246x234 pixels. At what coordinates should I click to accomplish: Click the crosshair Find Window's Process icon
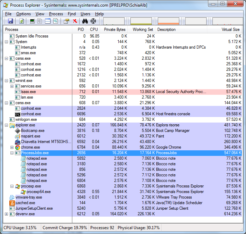pos(93,21)
